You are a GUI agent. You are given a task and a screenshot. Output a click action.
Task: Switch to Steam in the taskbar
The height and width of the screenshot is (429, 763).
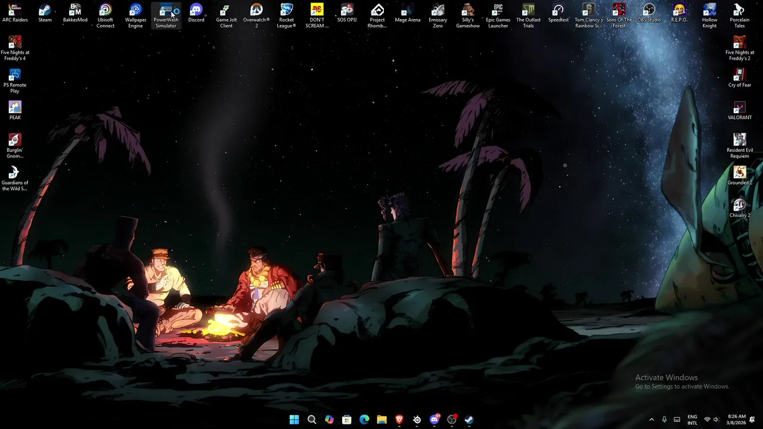[469, 419]
